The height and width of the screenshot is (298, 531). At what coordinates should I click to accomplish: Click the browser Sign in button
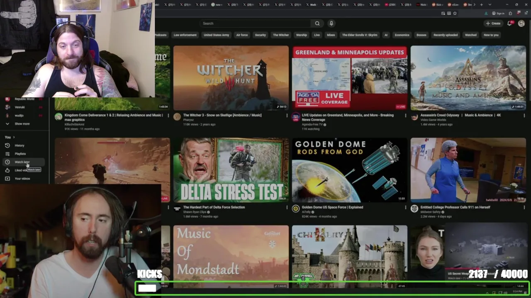498,13
